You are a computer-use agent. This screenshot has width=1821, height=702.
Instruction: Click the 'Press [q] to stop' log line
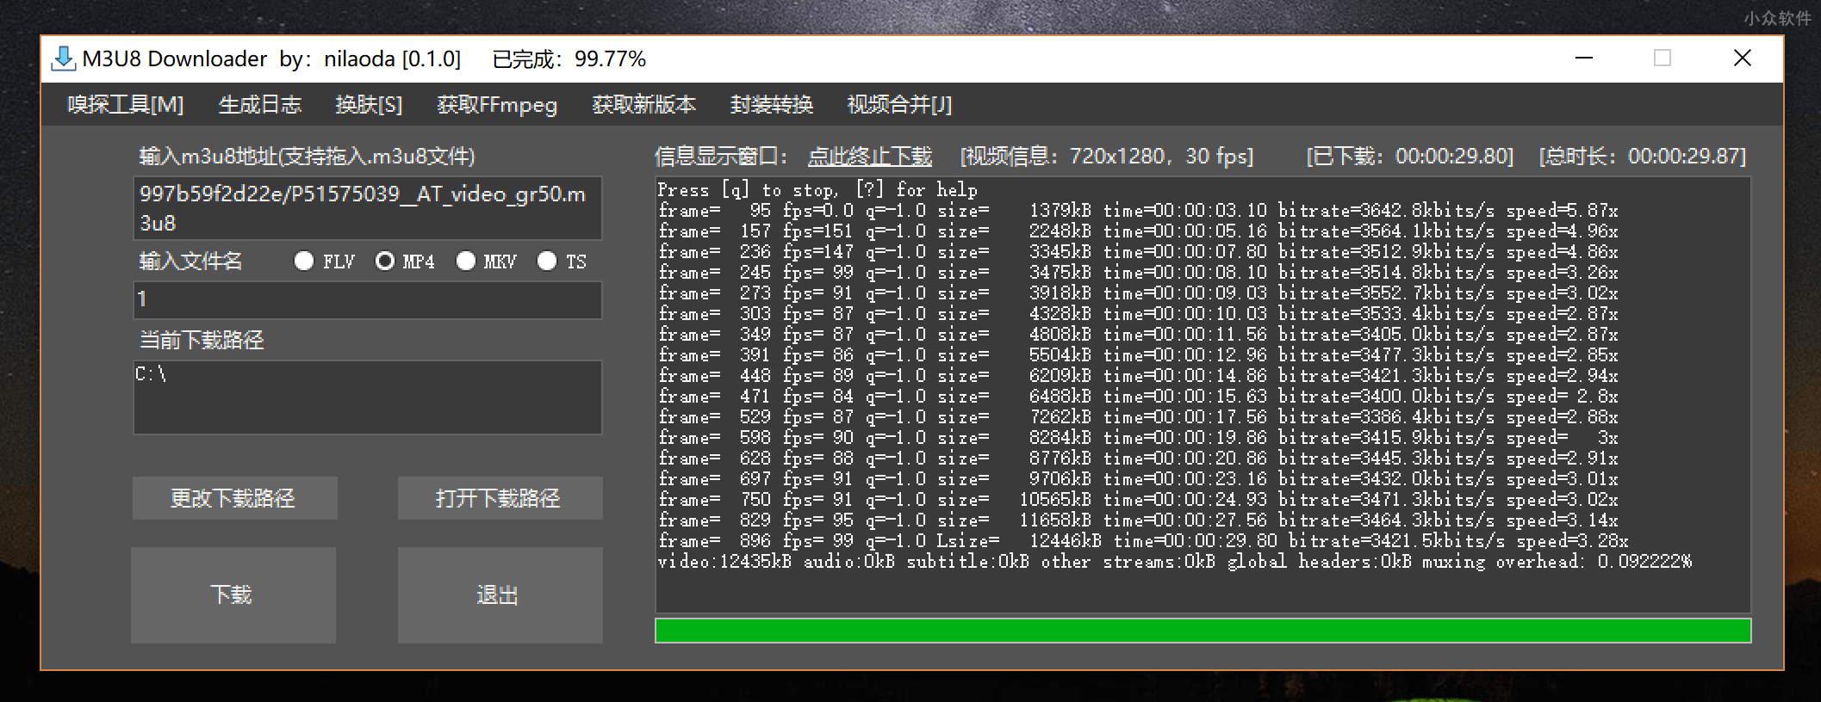817,190
